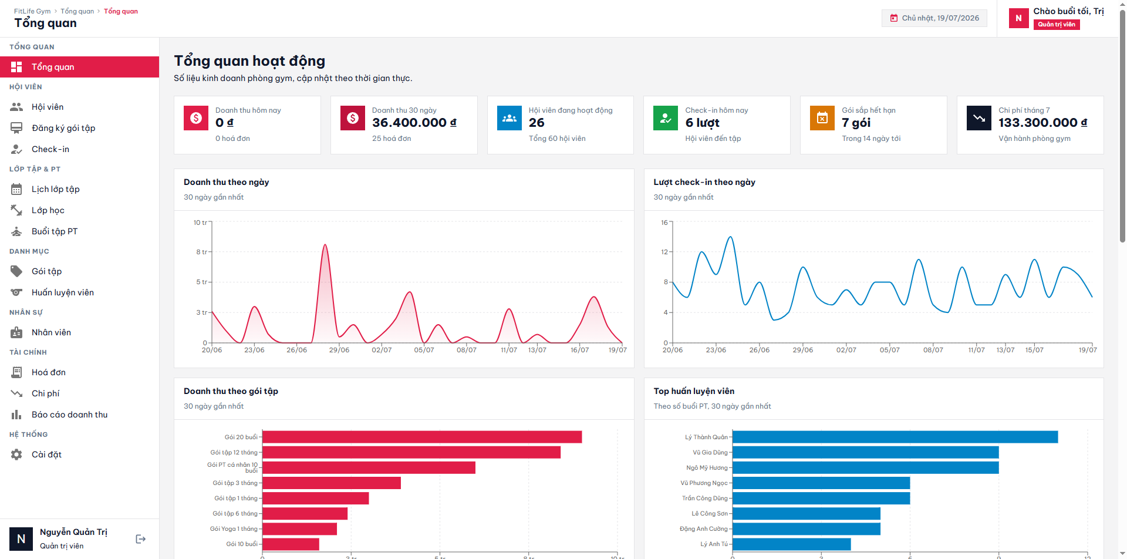The height and width of the screenshot is (559, 1127).
Task: Click Nguyễn Quản Trị user name in sidebar footer
Action: tap(73, 532)
